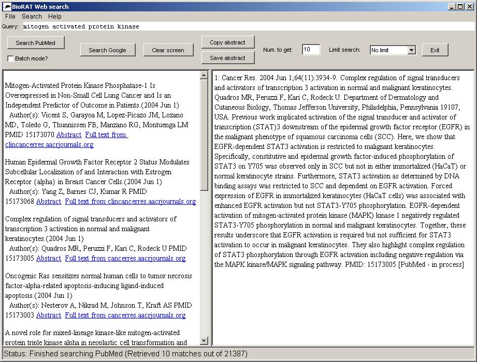Click the Copy abstract button
This screenshot has height=362, width=477.
(x=227, y=42)
